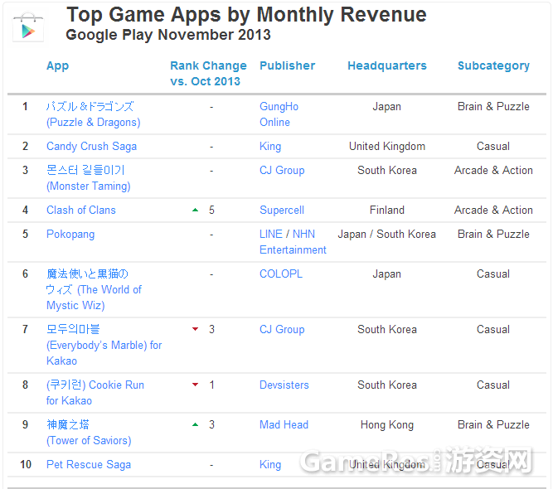The image size is (553, 489).
Task: Click Casual subcategory in Everybody's Marble row
Action: tap(493, 329)
